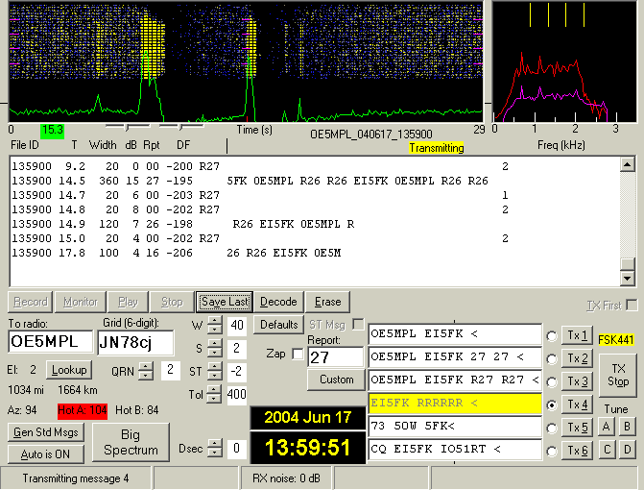This screenshot has height=490, width=644.
Task: Select the radio button beside Tx6
Action: (x=552, y=451)
